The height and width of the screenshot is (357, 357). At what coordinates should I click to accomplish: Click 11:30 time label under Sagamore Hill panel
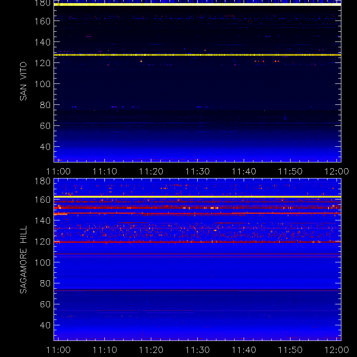coord(197,350)
